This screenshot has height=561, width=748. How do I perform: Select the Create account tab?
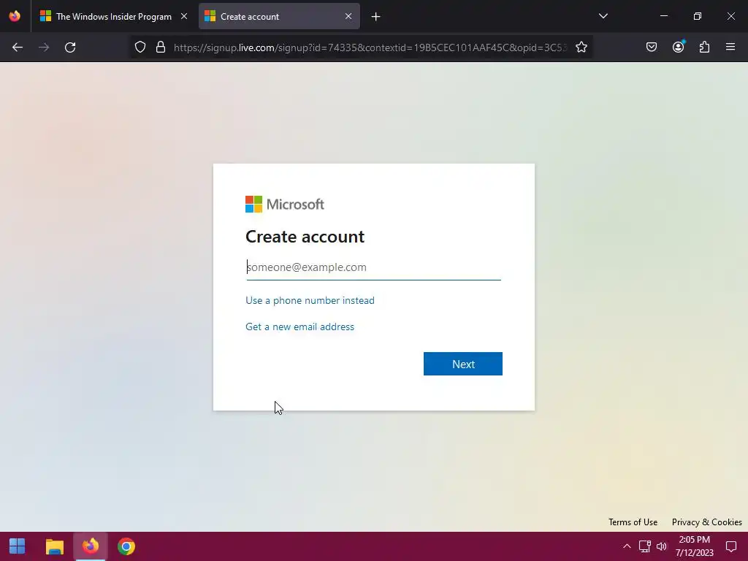279,17
